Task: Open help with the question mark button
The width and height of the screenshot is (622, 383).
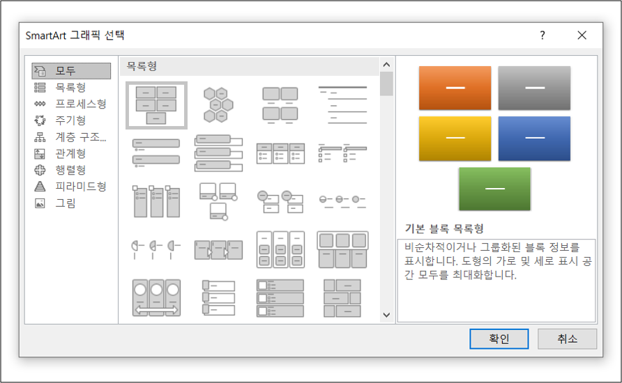Action: (x=543, y=36)
